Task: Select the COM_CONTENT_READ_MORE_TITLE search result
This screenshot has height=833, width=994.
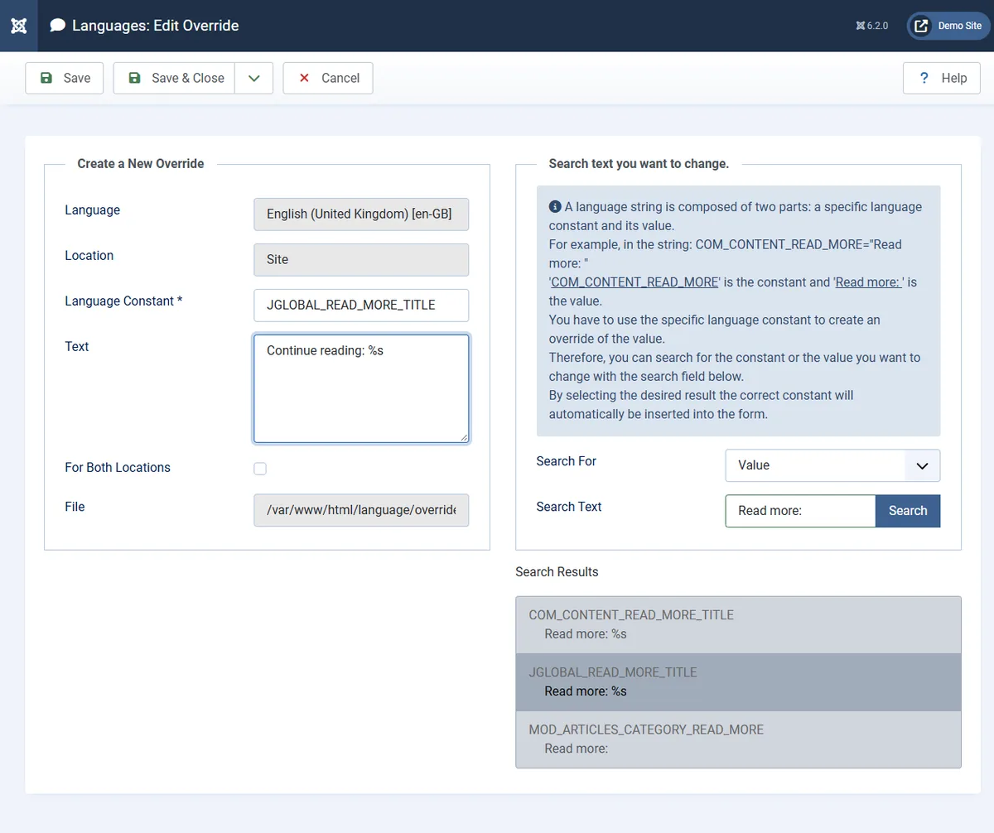Action: (738, 625)
